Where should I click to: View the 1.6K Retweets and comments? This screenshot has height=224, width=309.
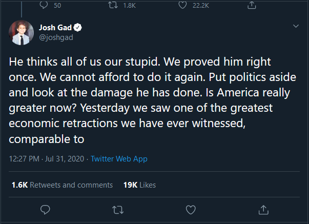tap(61, 185)
